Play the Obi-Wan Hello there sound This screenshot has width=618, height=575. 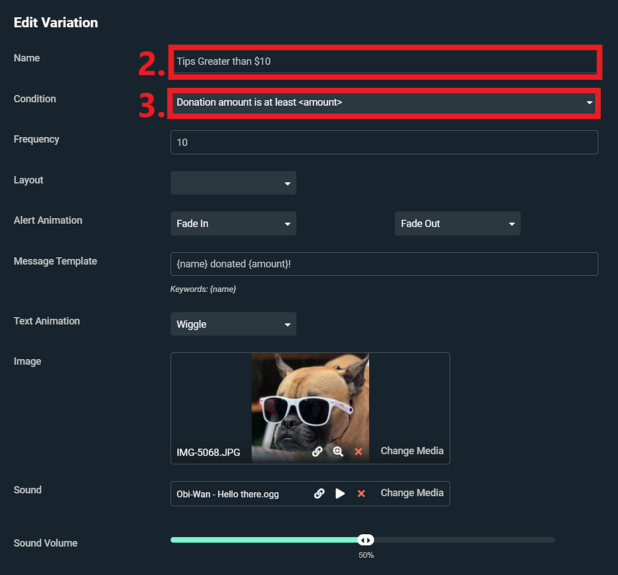[x=340, y=493]
